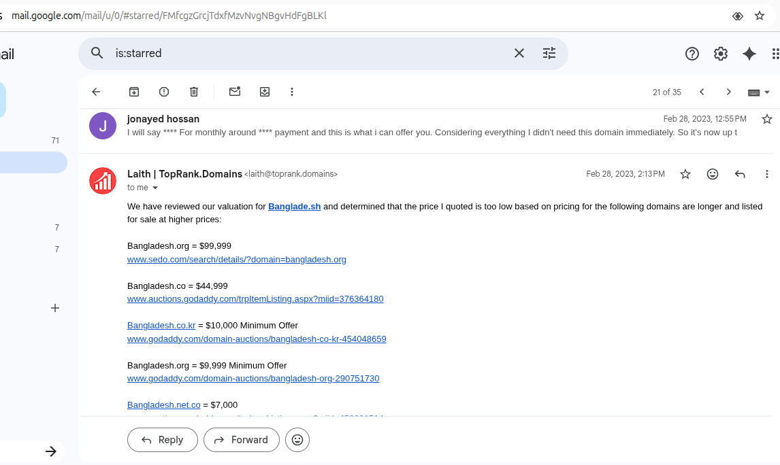This screenshot has width=780, height=465.
Task: Mark conversation as unread
Action: click(x=235, y=91)
